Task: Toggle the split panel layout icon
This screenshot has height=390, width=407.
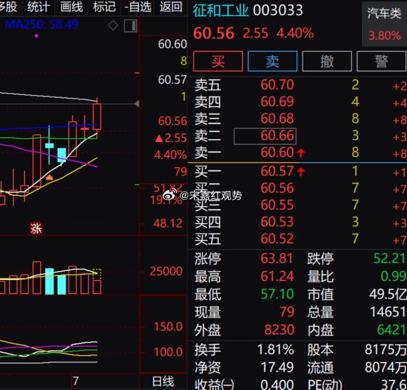Action: 131,26
